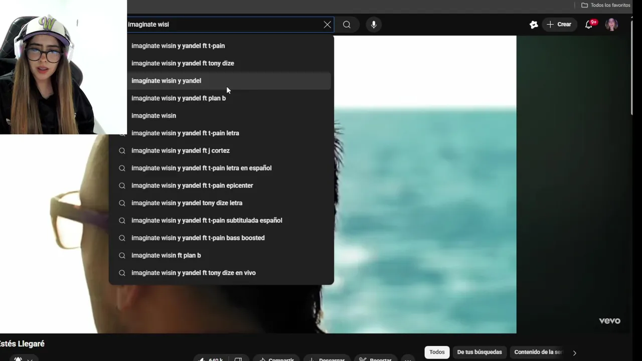Click search icon beside 'wisin ft plan b' suggestion

[122, 255]
